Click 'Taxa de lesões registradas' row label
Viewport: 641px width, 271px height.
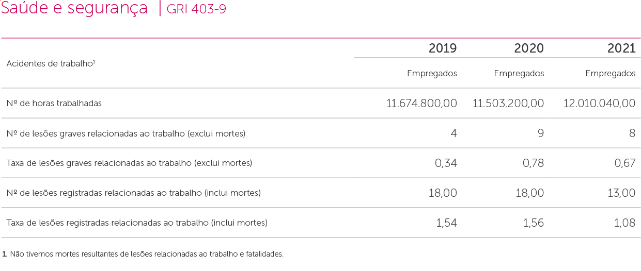(x=137, y=223)
